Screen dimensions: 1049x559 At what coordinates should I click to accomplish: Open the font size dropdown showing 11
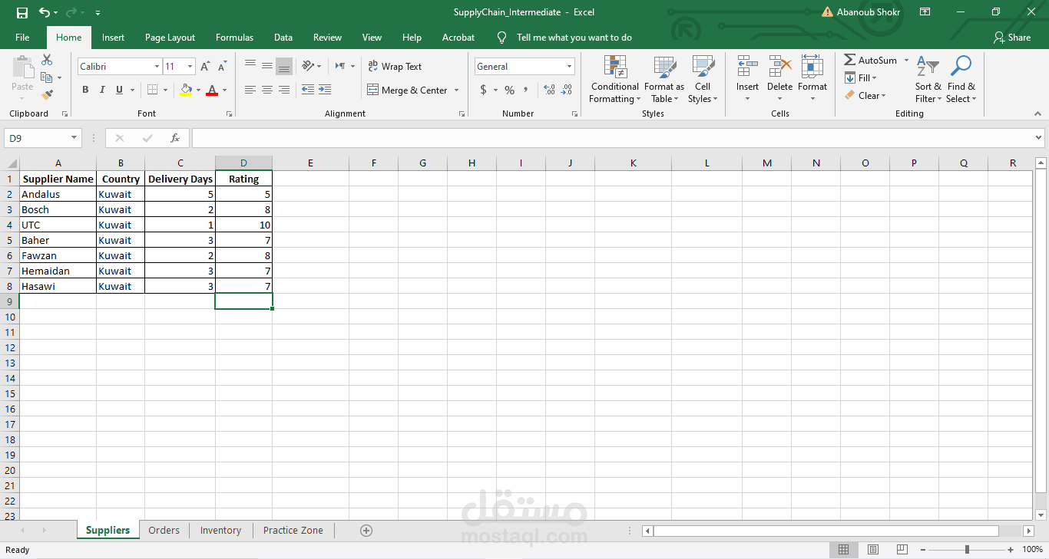[x=190, y=67]
